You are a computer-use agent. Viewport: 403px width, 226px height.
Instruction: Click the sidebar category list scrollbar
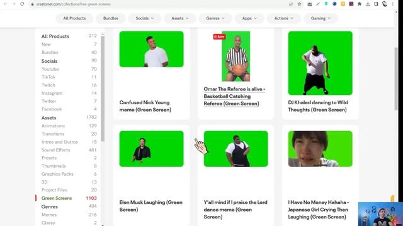103,89
